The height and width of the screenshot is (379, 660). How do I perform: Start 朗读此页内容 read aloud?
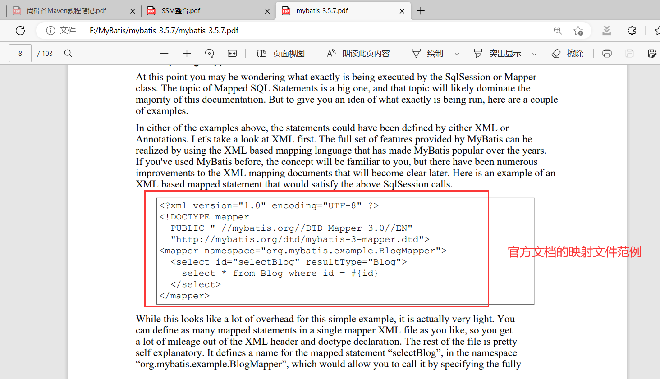[358, 53]
